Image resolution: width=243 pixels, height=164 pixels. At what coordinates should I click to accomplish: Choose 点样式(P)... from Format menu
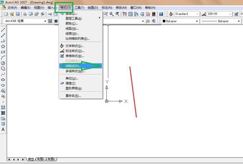(81, 66)
